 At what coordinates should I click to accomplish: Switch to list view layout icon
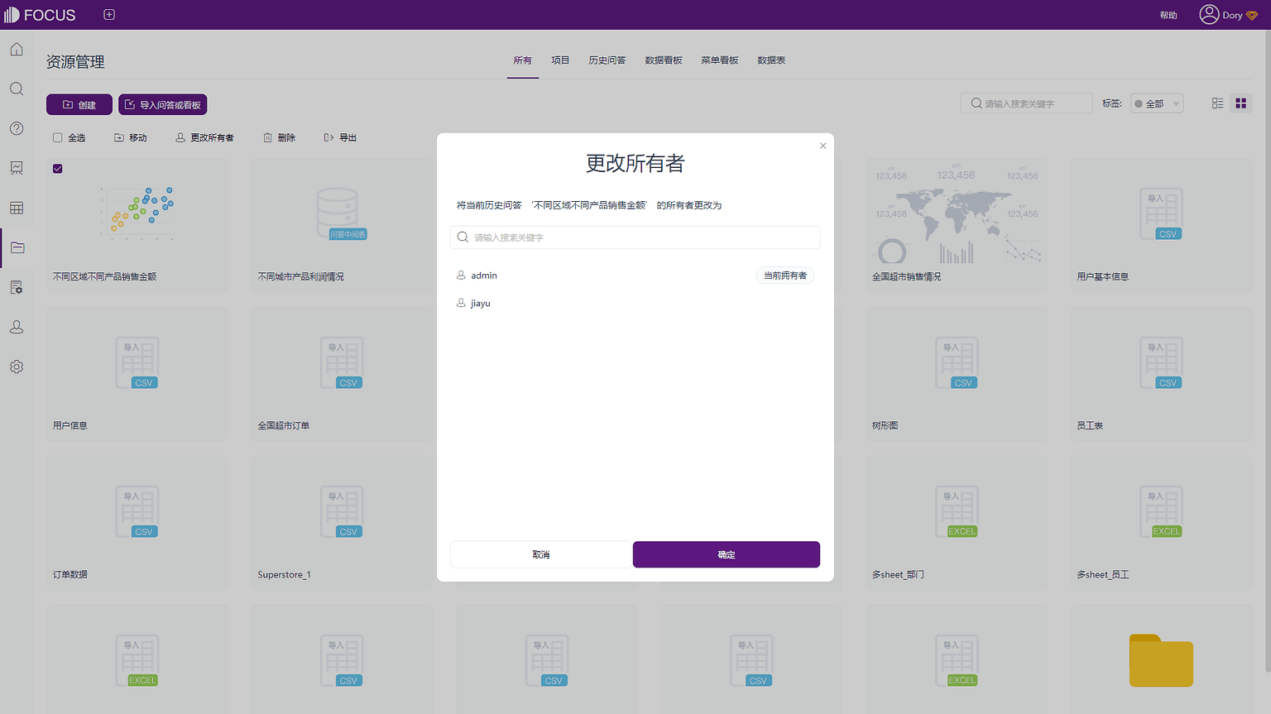[x=1217, y=103]
